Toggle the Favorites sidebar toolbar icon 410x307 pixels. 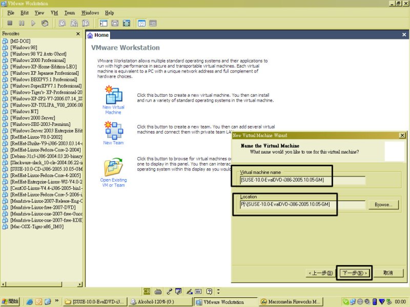pyautogui.click(x=104, y=23)
